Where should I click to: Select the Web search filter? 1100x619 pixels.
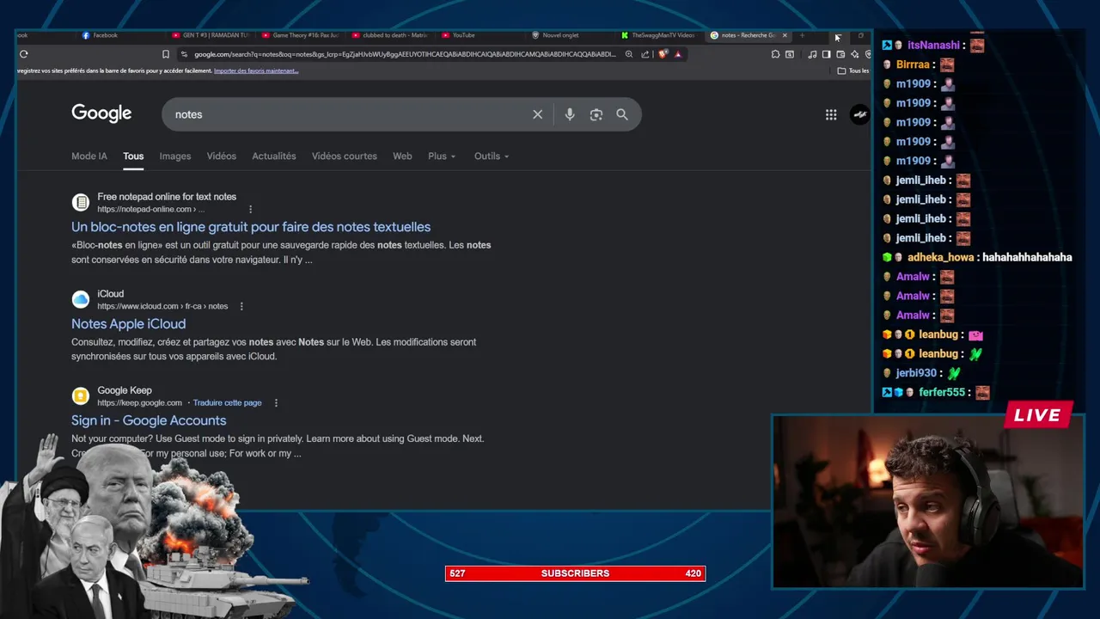click(x=402, y=156)
